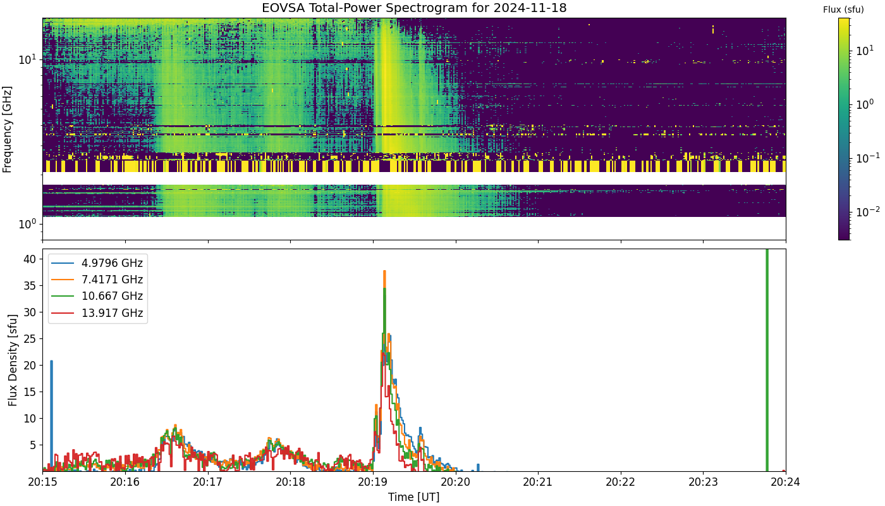
Task: Click the Flux (sfu) colorbar label
Action: tap(843, 9)
